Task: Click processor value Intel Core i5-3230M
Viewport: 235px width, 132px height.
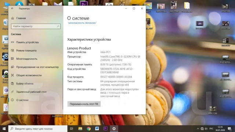Action: [120, 58]
